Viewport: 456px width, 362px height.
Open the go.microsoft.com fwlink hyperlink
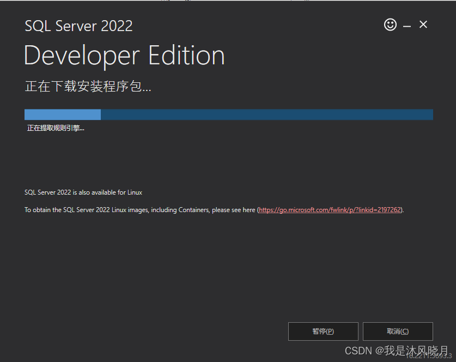(x=330, y=210)
